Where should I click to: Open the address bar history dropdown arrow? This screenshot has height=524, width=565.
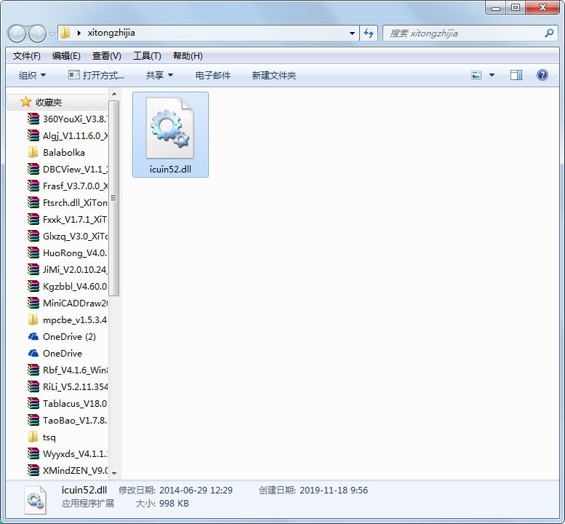[x=352, y=33]
